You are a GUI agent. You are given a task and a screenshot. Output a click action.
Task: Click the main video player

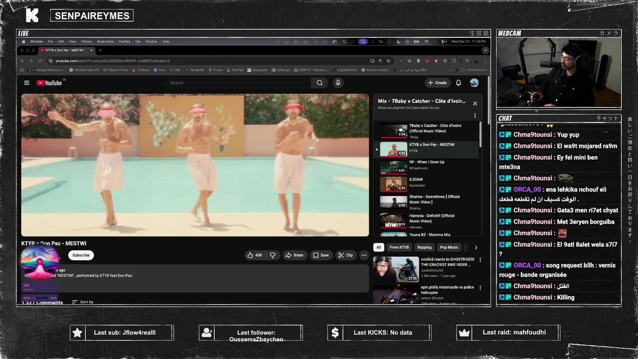point(195,165)
